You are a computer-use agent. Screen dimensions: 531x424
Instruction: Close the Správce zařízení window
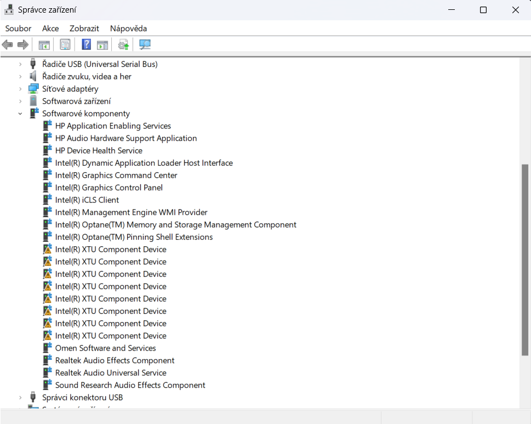click(x=516, y=10)
